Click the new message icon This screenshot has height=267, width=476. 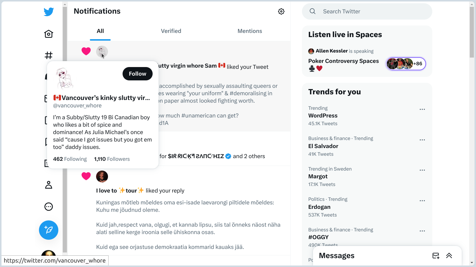click(x=436, y=256)
